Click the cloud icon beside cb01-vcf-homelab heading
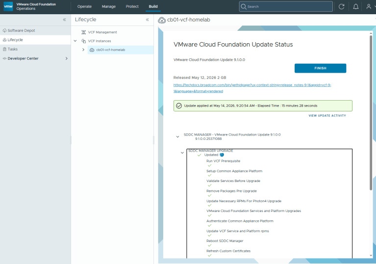 tap(162, 20)
